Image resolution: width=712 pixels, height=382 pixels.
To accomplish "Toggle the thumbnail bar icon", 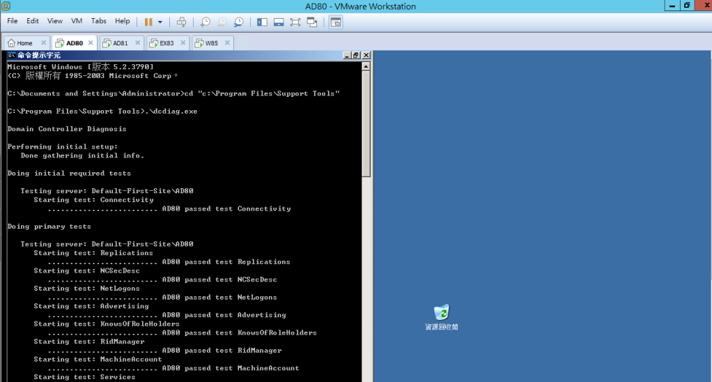I will pos(279,22).
